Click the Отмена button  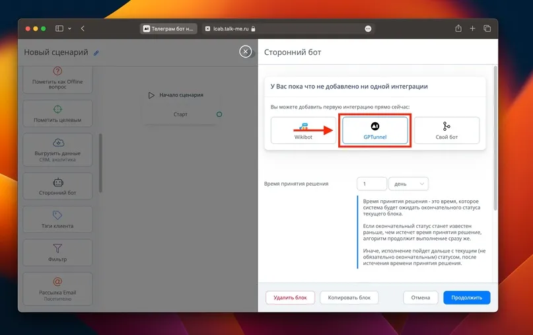pyautogui.click(x=421, y=297)
